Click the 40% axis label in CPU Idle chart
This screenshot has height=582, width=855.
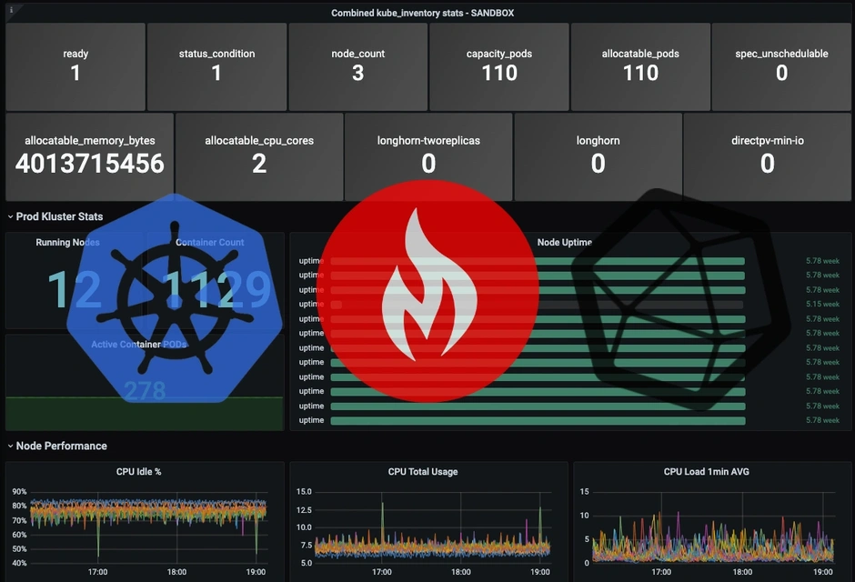point(20,563)
